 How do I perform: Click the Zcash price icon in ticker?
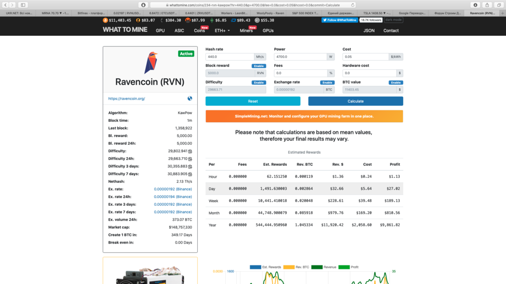[138, 20]
